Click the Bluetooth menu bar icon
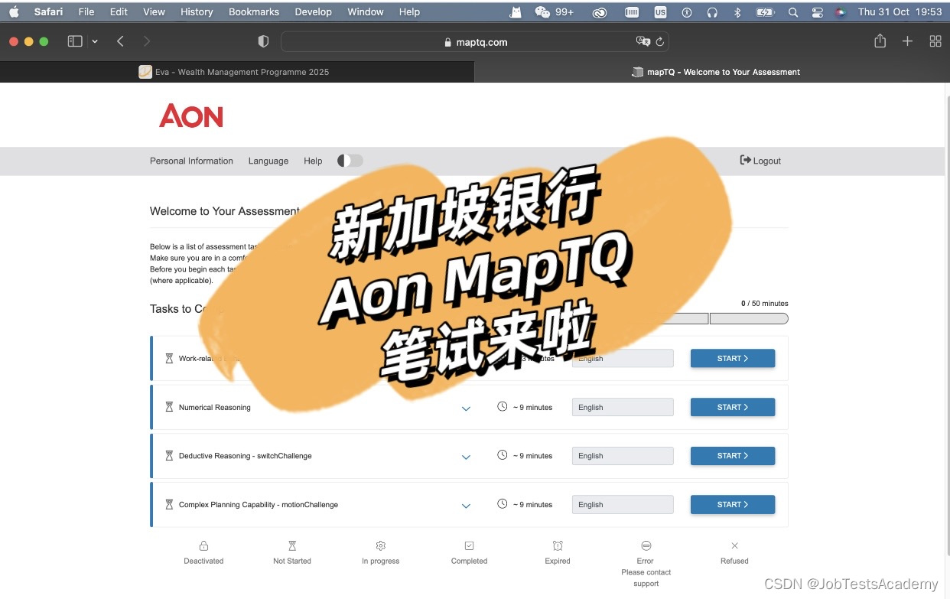Screen dimensions: 950x599 [737, 11]
